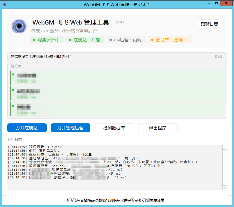Viewport: 234px width, 207px height.
Task: Expand the 热维护设置 section header
Action: click(117, 57)
